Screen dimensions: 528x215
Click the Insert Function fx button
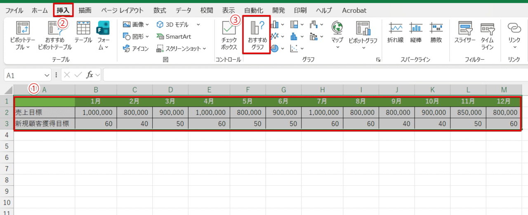click(90, 75)
